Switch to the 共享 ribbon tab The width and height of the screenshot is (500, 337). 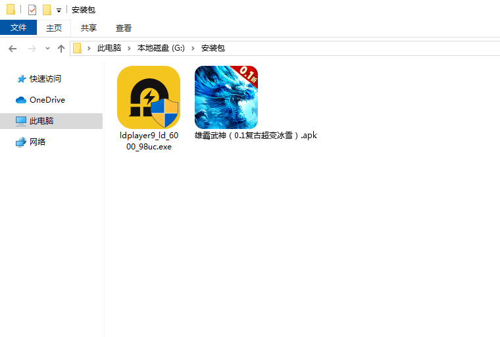(x=89, y=28)
